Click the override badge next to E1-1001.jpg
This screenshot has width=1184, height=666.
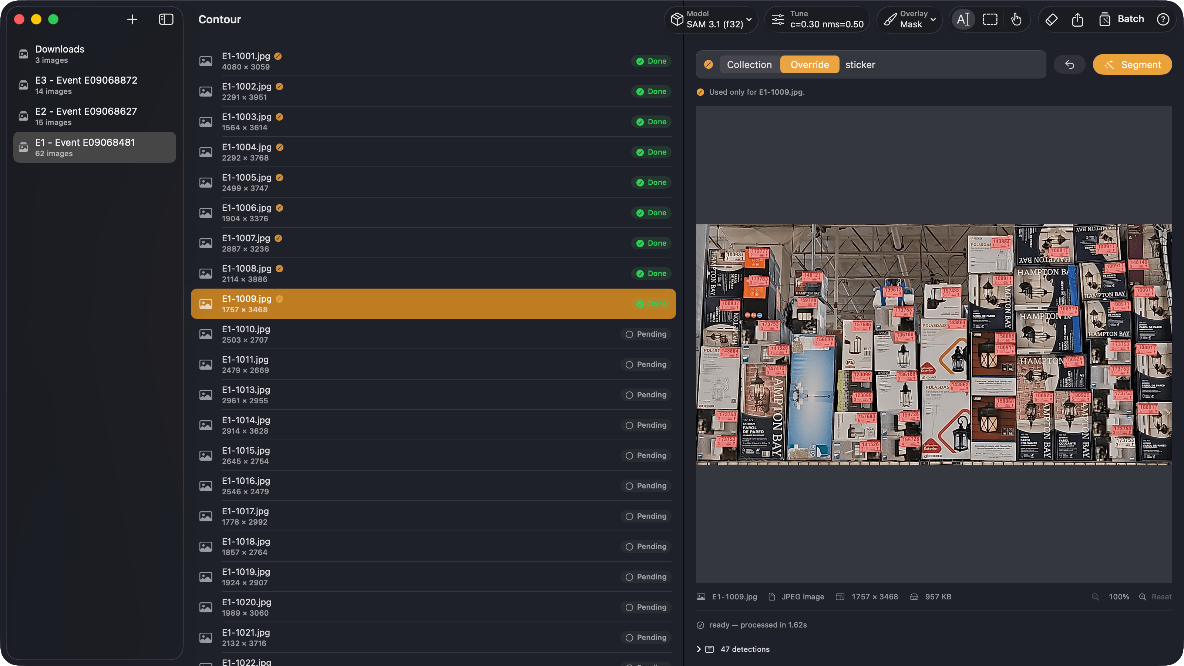[x=278, y=56]
